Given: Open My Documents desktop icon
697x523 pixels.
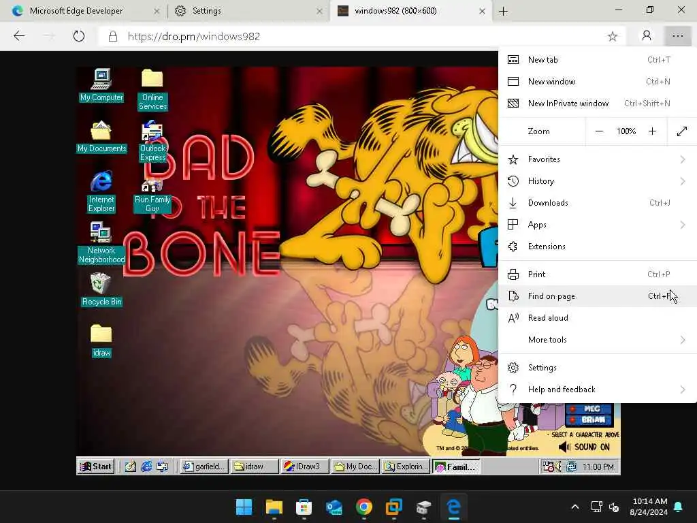Looking at the screenshot, I should 101,136.
